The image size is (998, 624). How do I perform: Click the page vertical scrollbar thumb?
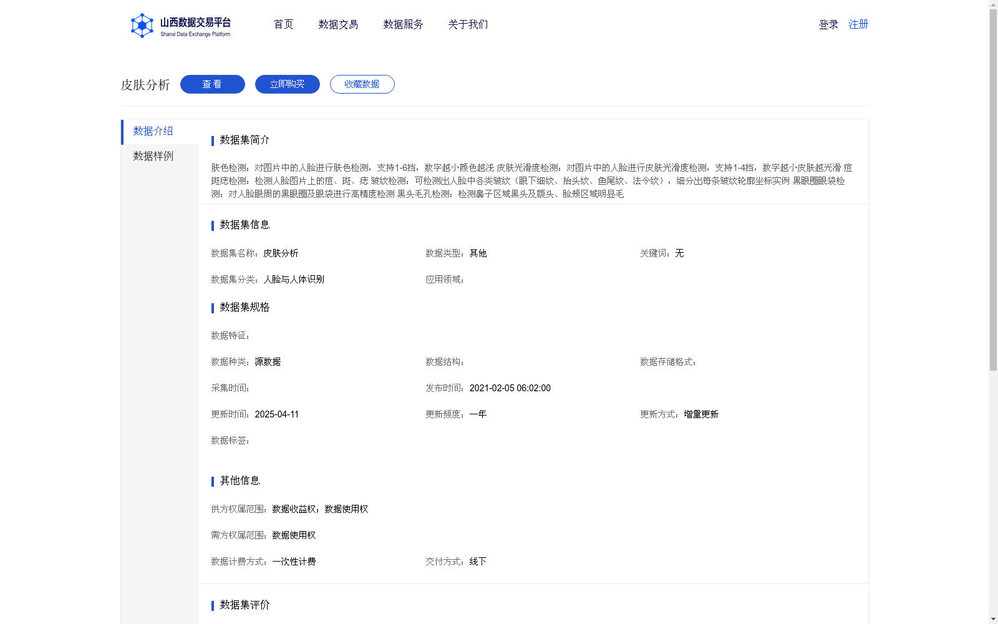click(993, 190)
